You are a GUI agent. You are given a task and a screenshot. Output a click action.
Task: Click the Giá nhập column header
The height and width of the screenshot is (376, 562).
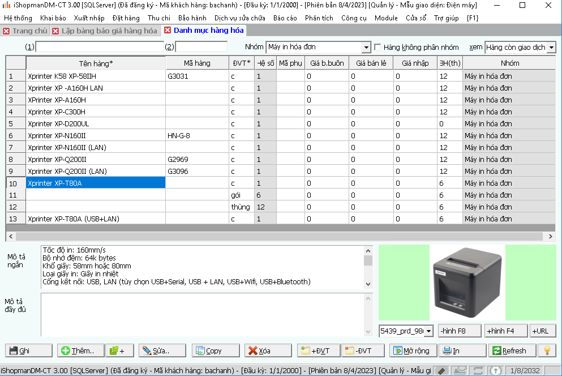(415, 63)
